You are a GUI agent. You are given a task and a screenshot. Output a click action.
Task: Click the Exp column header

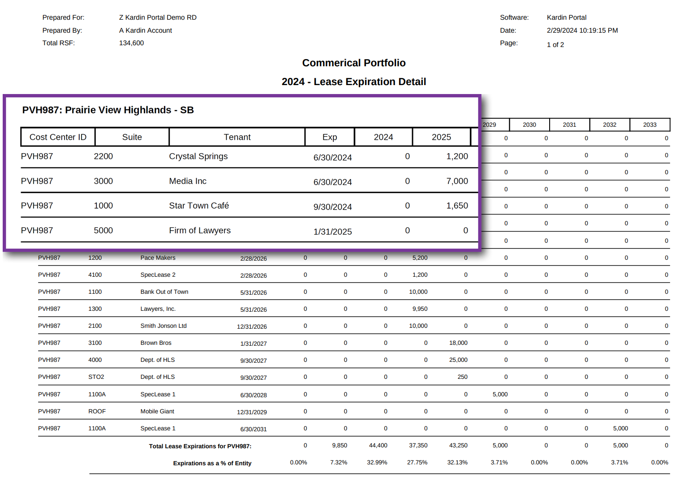click(330, 137)
